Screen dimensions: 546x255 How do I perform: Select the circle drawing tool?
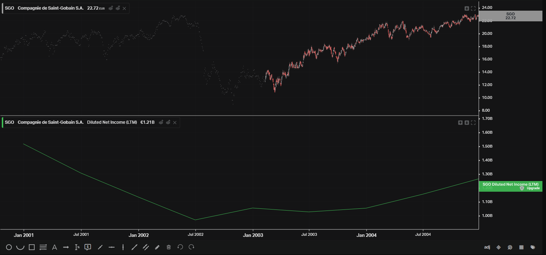pos(9,247)
